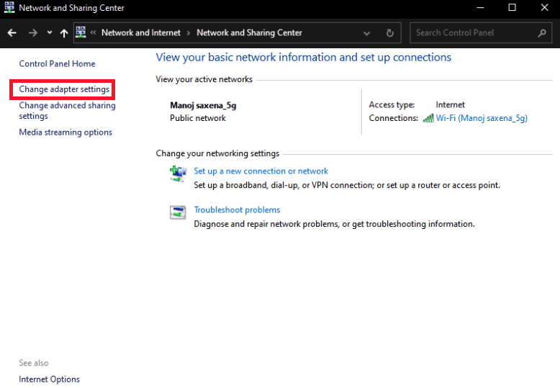Open the recent locations dropdown arrow
The height and width of the screenshot is (388, 560).
(49, 33)
